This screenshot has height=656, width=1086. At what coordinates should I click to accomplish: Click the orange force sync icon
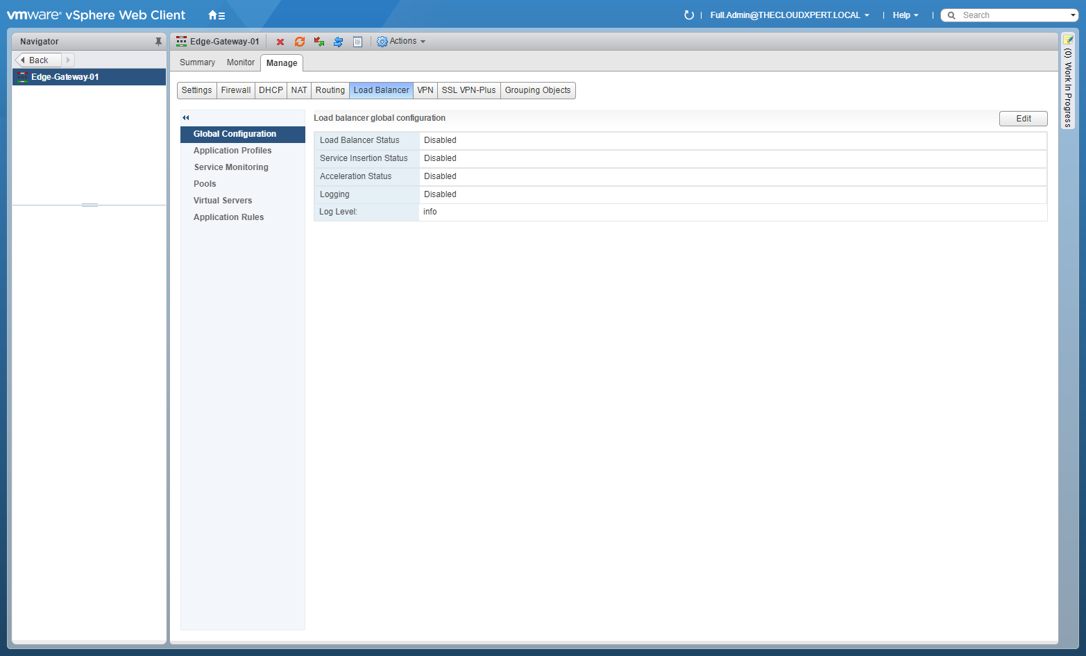[300, 42]
